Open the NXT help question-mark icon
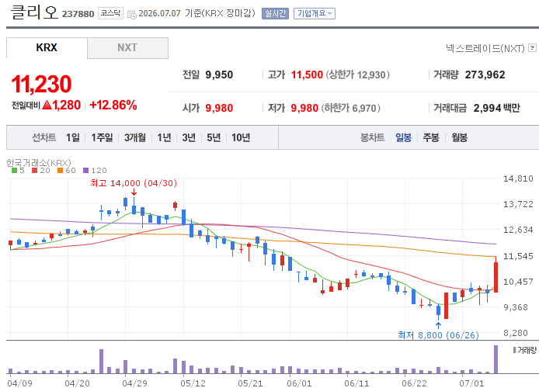 [x=532, y=48]
